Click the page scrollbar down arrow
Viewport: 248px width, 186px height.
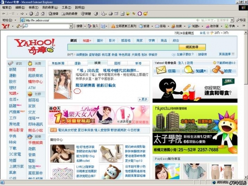(246, 177)
